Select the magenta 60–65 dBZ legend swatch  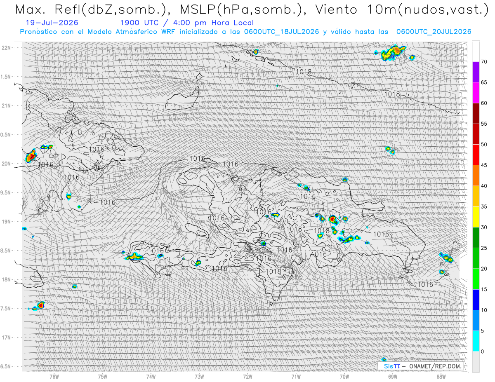pyautogui.click(x=476, y=93)
